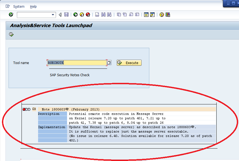Click 'It is sufficent to replace' line
239x161 pixels.
[129, 131]
